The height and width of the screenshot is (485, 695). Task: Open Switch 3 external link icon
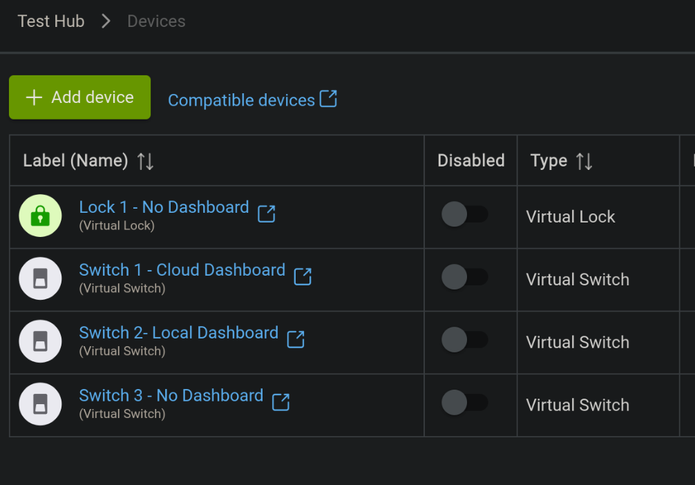(x=280, y=402)
